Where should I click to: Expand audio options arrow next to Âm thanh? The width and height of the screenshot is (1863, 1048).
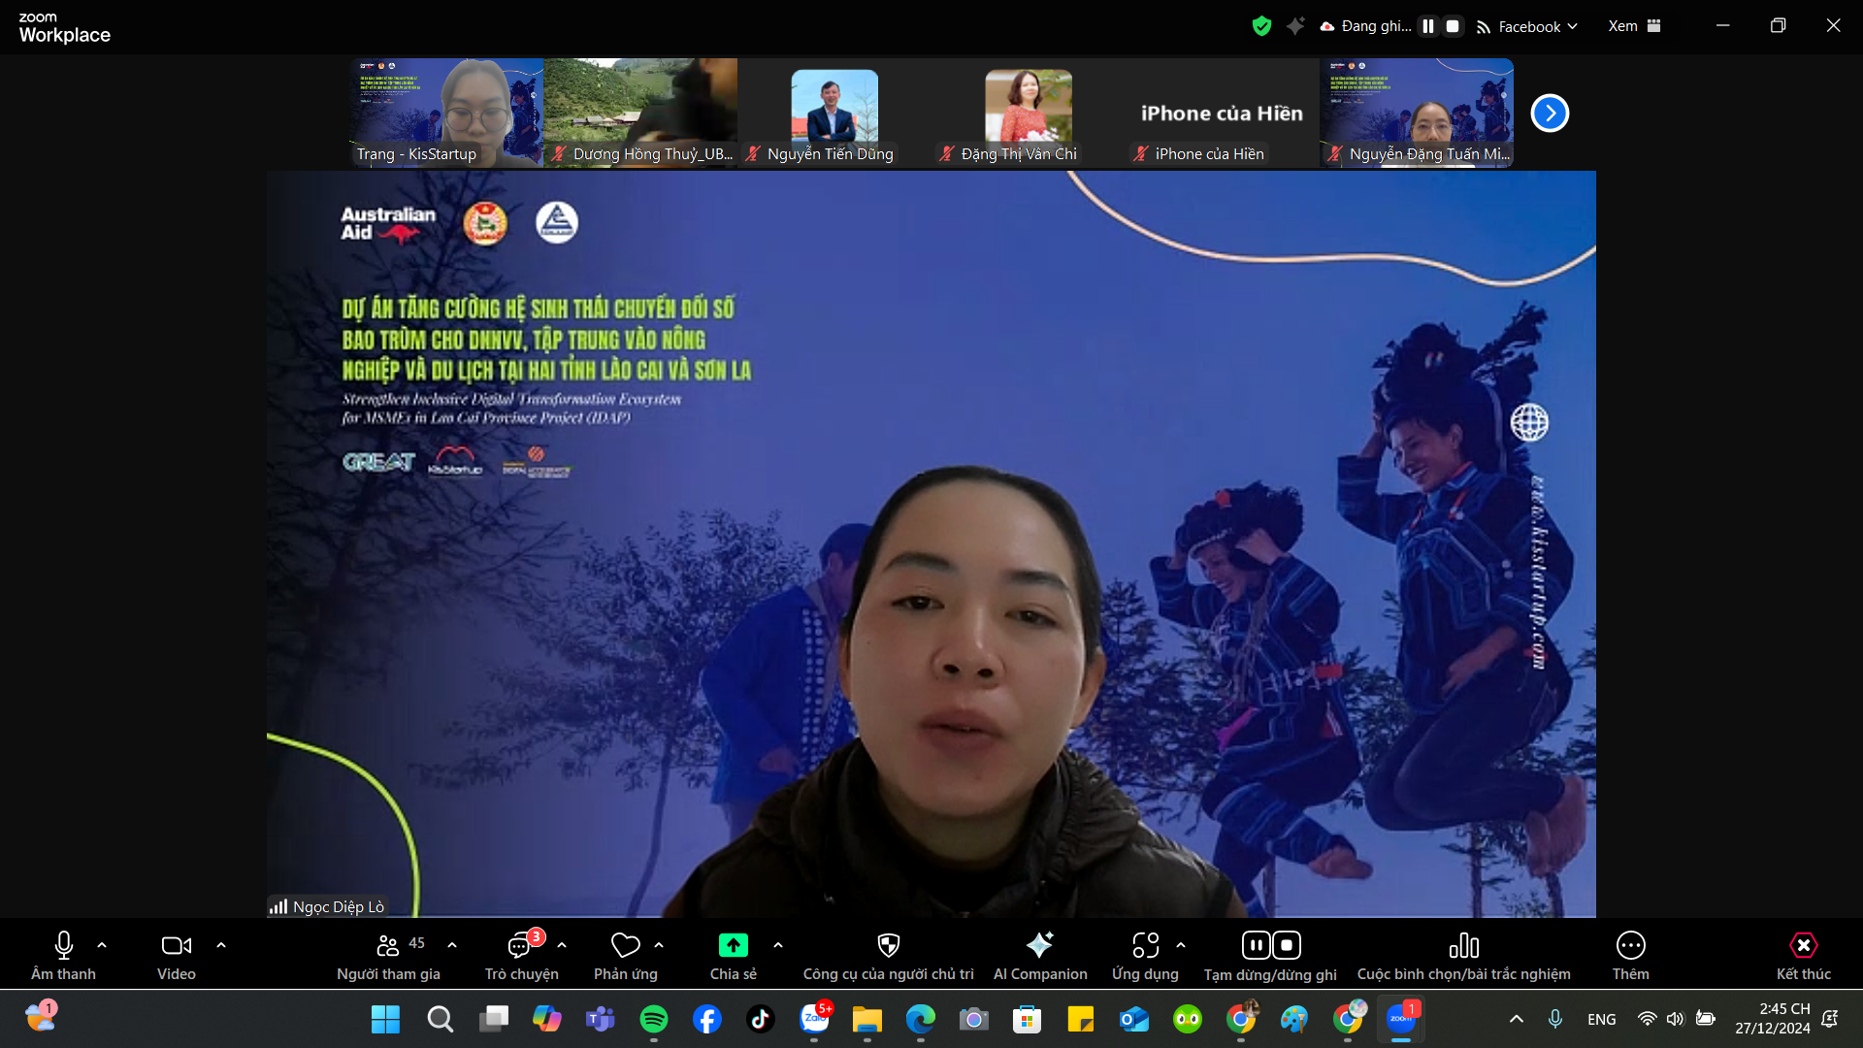(x=102, y=945)
